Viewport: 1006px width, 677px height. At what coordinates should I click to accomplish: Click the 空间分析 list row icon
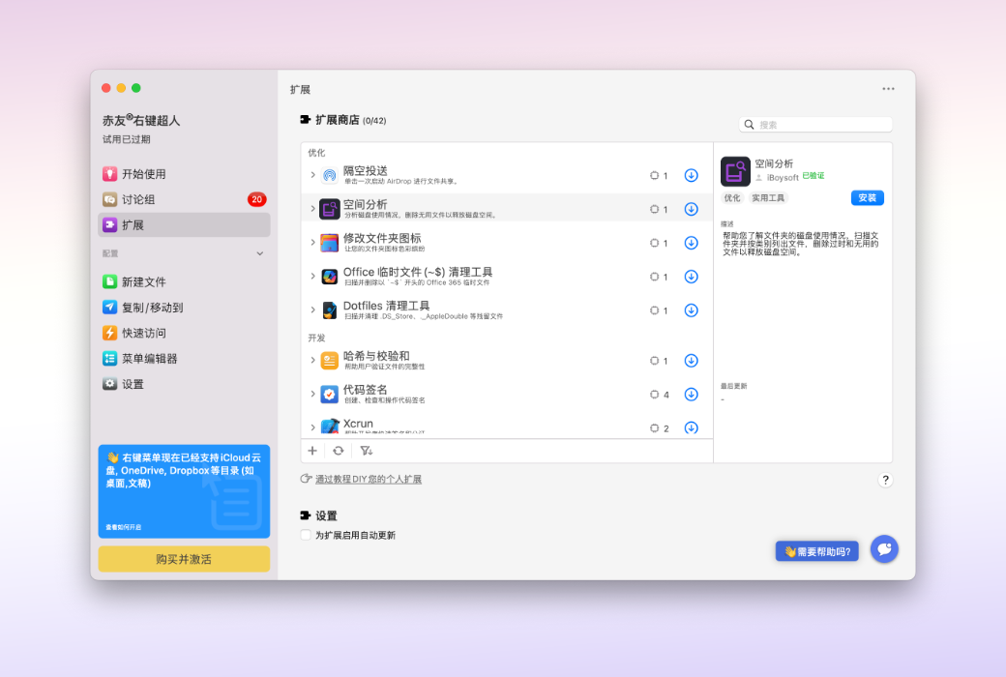(x=330, y=209)
